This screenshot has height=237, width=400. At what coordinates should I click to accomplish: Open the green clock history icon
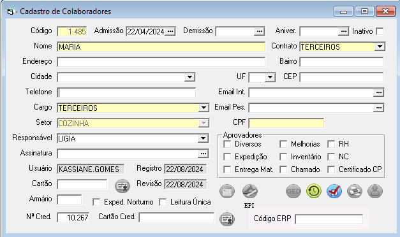click(x=314, y=191)
